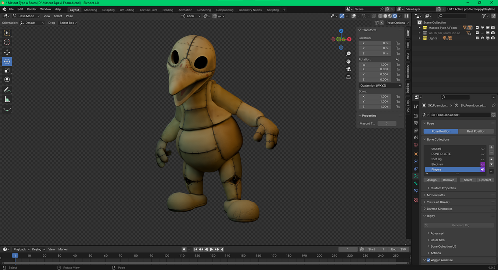This screenshot has height=270, width=498.
Task: Toggle the Wiggle Armature checkbox
Action: click(428, 260)
